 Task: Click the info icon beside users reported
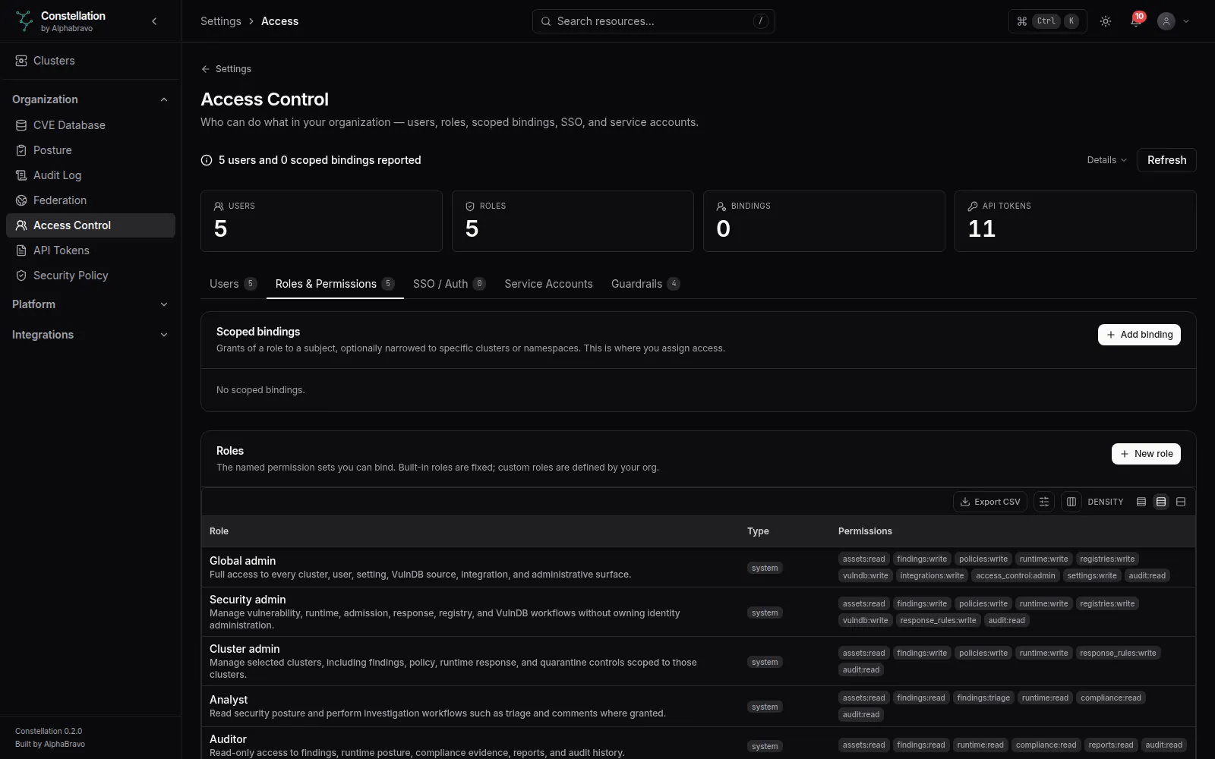click(207, 160)
